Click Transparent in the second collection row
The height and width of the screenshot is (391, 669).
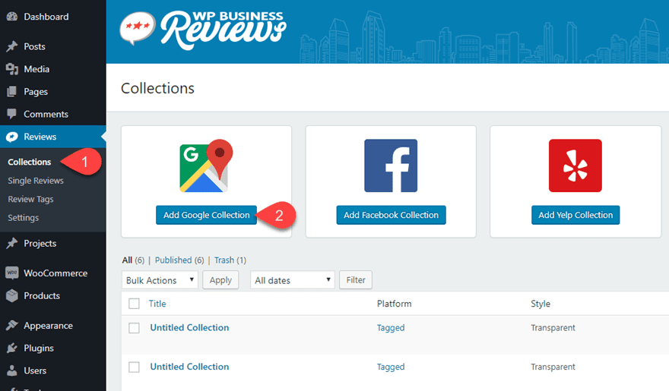point(553,367)
